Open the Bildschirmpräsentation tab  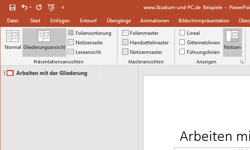click(204, 21)
